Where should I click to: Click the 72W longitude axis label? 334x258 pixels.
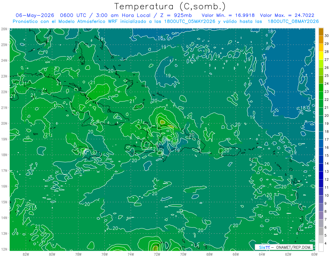pos(157,254)
